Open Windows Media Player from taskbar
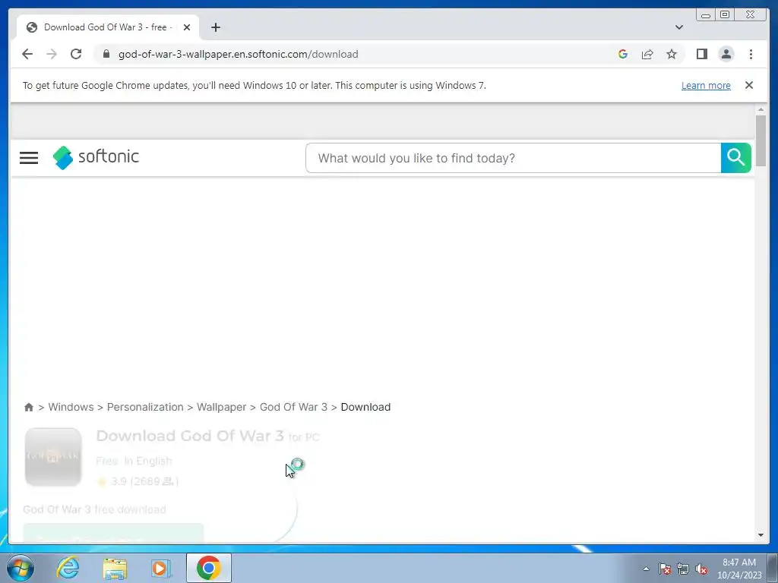The height and width of the screenshot is (583, 778). pos(161,568)
